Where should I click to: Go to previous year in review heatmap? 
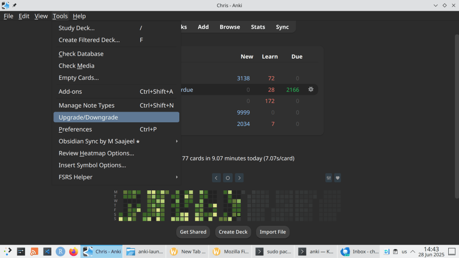pos(216,178)
